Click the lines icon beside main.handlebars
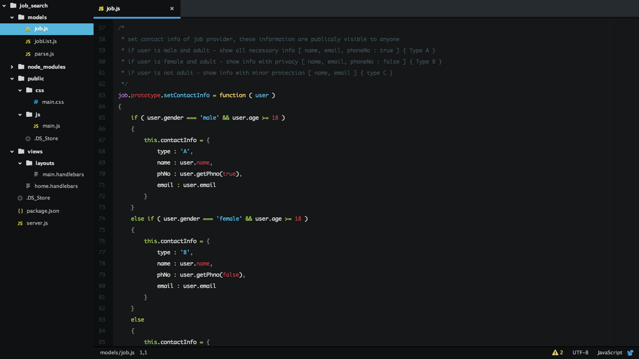This screenshot has height=359, width=639. [36, 174]
